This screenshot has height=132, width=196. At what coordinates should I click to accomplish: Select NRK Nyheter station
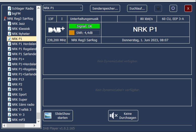[x=21, y=34]
